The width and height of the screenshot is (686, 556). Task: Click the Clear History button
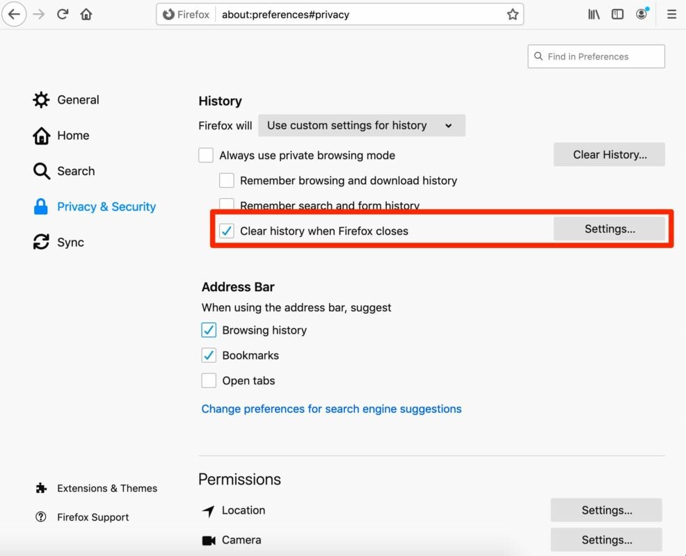coord(609,155)
